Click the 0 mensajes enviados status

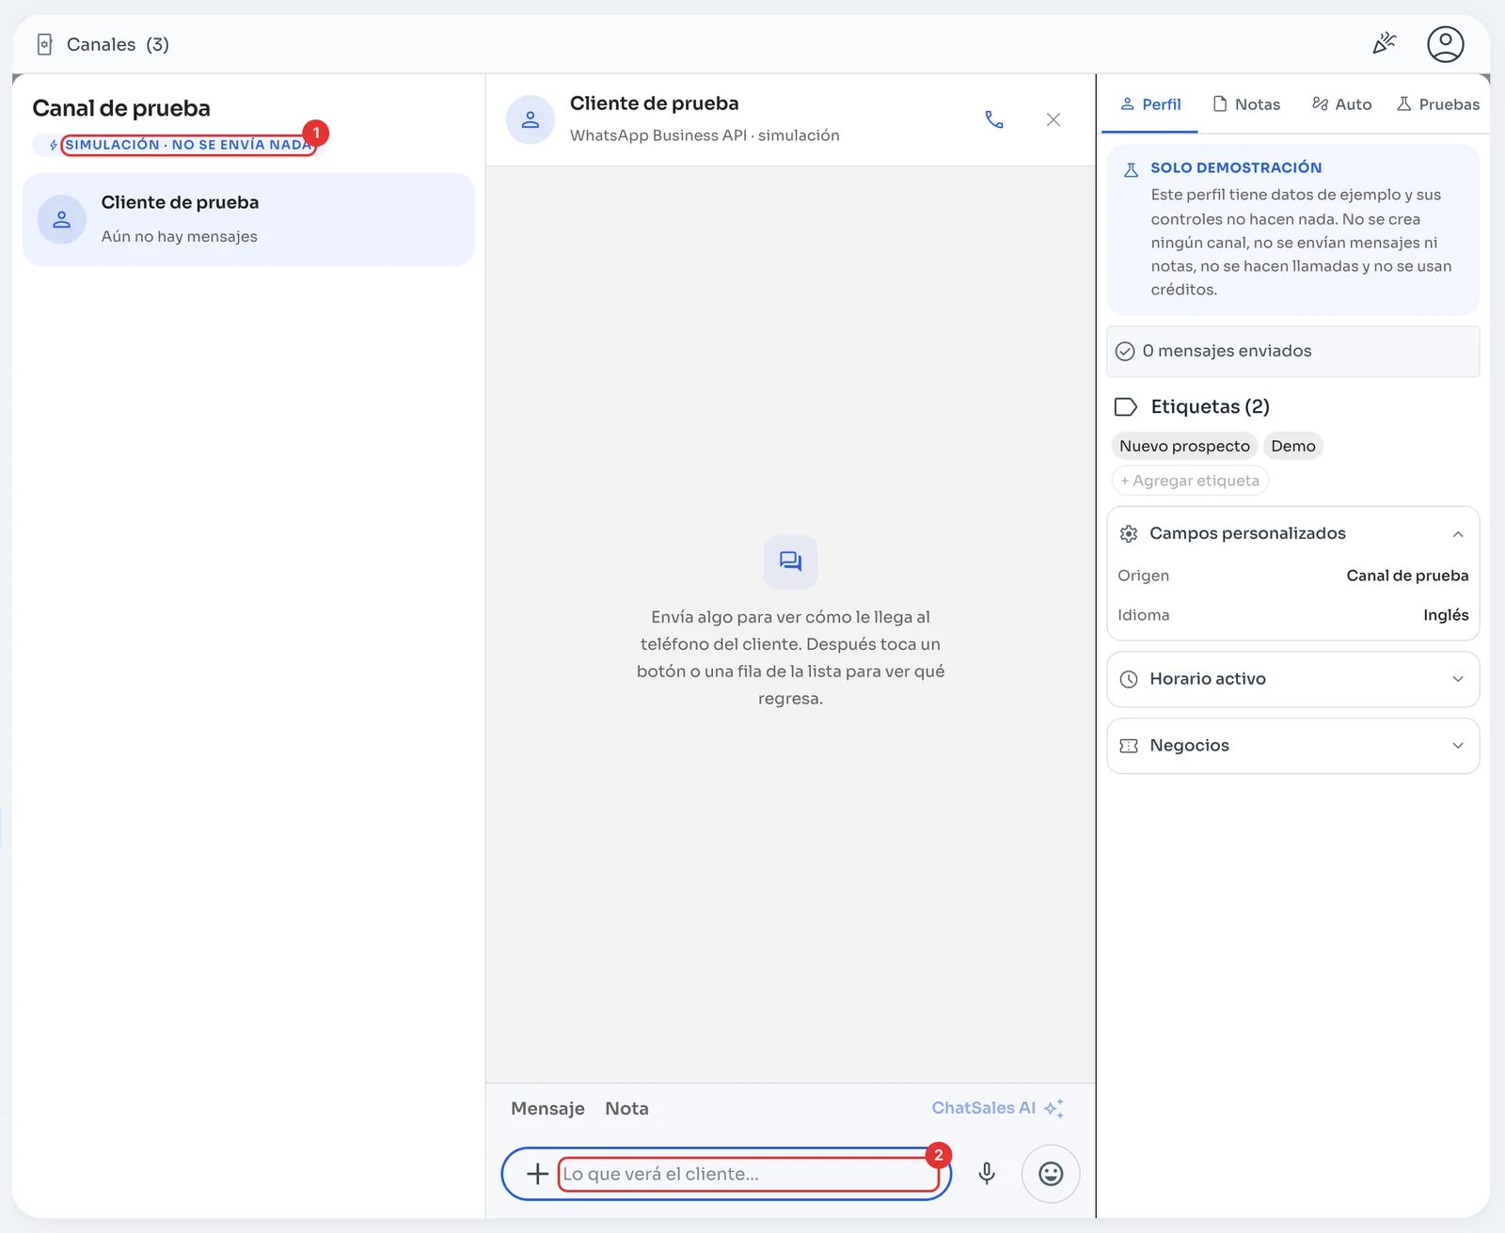tap(1292, 351)
